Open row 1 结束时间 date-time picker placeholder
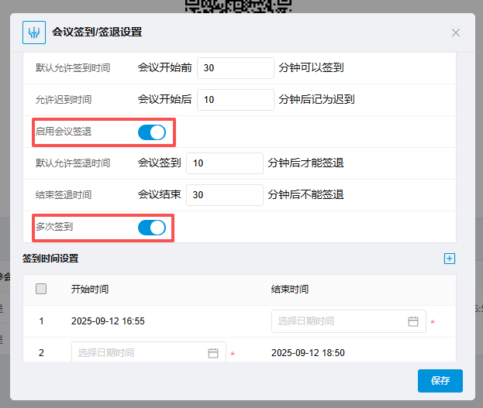The height and width of the screenshot is (408, 483). point(341,321)
